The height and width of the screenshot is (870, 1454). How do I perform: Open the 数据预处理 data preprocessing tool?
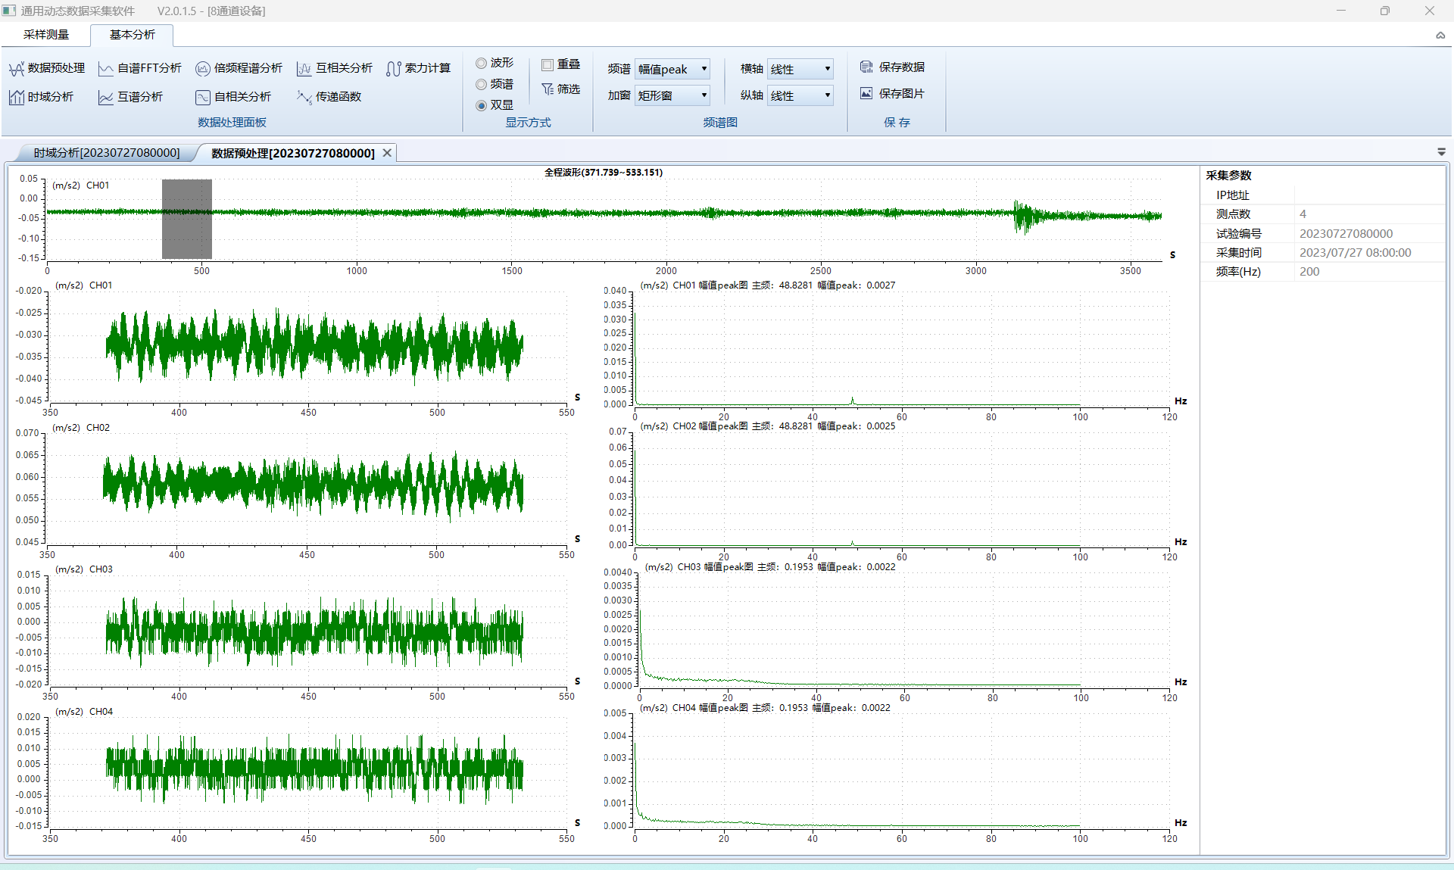tap(47, 68)
